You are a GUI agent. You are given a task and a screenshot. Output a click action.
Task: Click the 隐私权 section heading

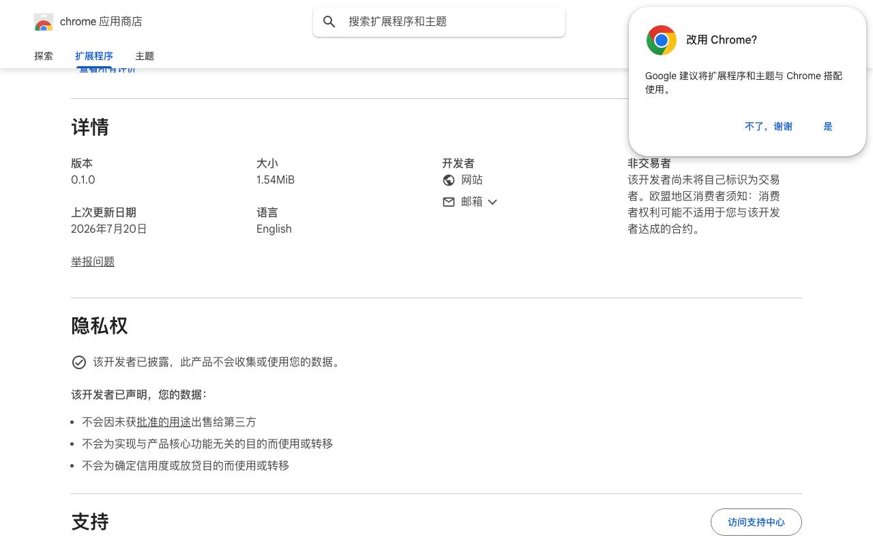pos(100,326)
